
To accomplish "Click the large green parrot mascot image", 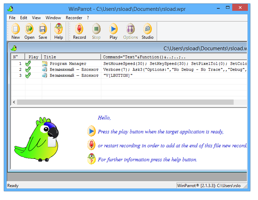I will [37, 139].
